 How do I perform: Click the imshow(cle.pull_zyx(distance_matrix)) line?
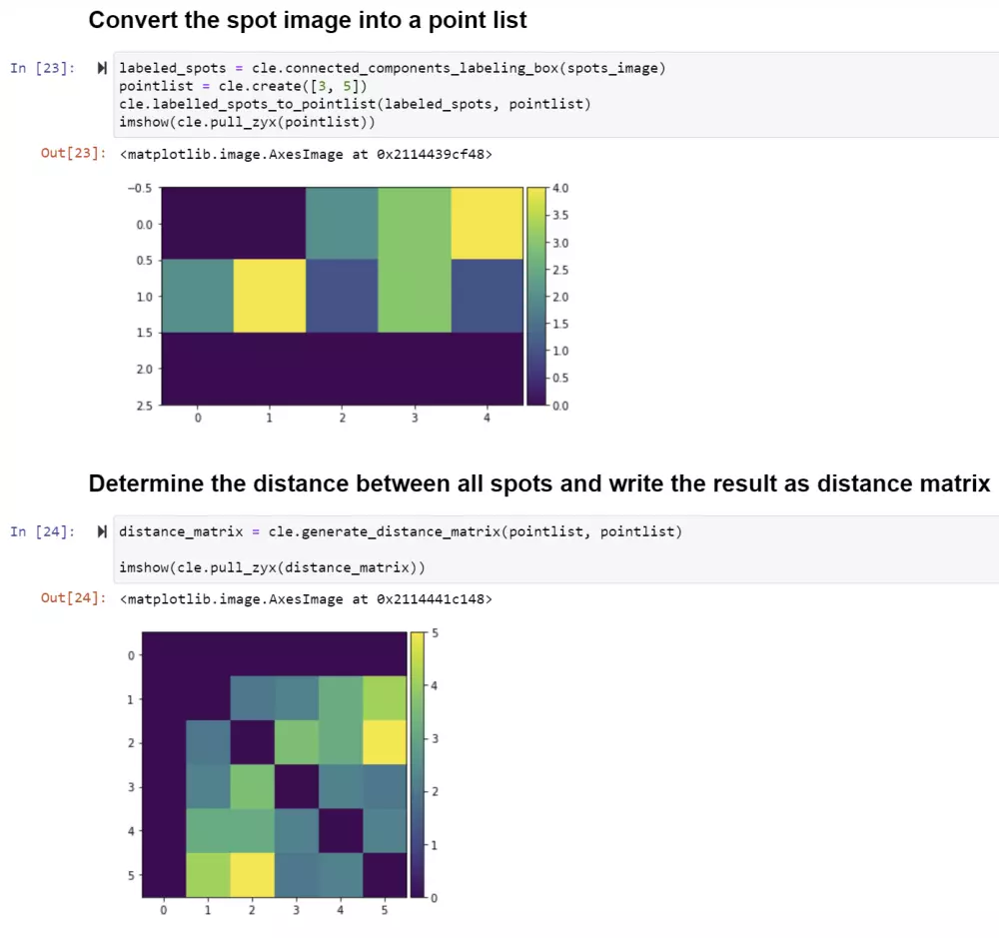coord(272,567)
